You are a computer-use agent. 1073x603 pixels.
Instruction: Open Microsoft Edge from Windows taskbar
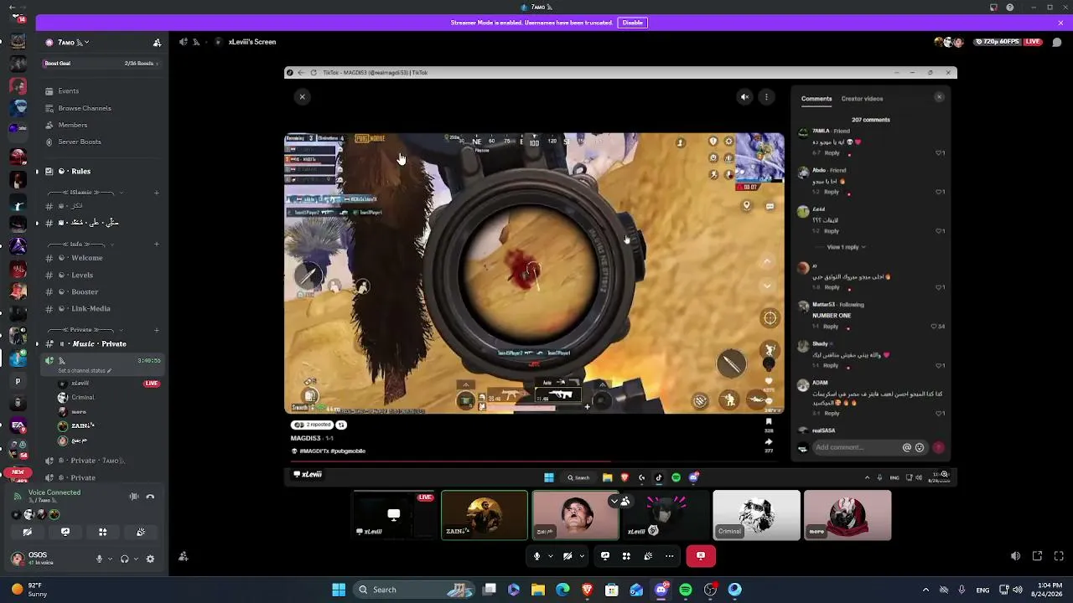(562, 590)
